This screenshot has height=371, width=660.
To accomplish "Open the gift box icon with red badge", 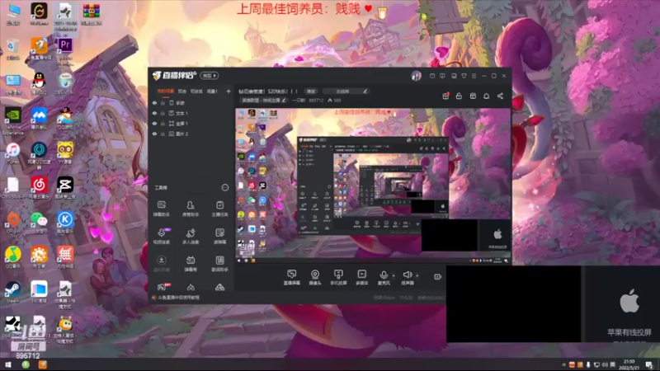I will click(445, 96).
